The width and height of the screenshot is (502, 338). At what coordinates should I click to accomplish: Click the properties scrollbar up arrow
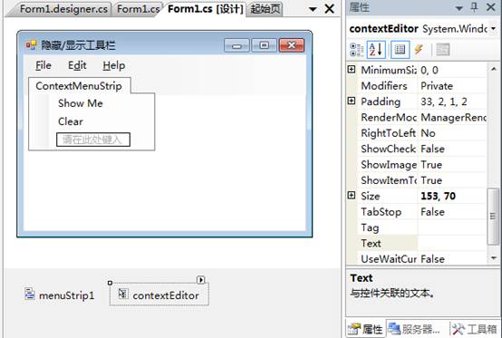(x=493, y=69)
